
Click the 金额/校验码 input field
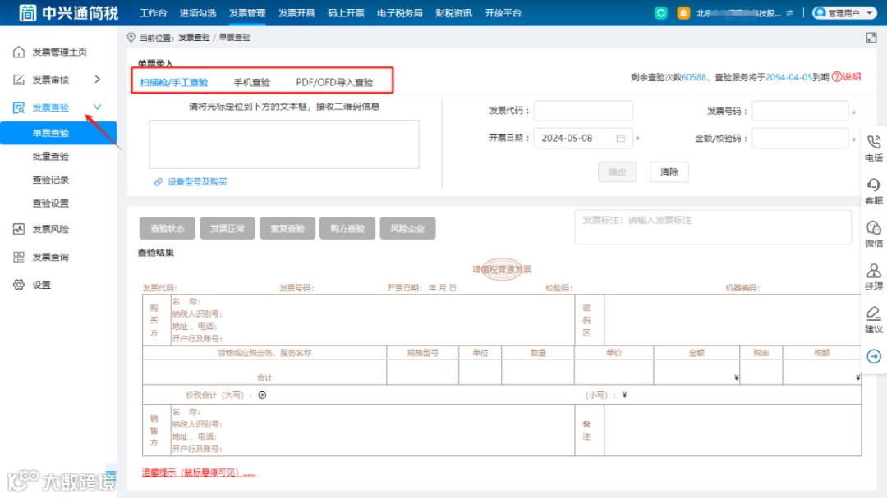click(x=800, y=139)
